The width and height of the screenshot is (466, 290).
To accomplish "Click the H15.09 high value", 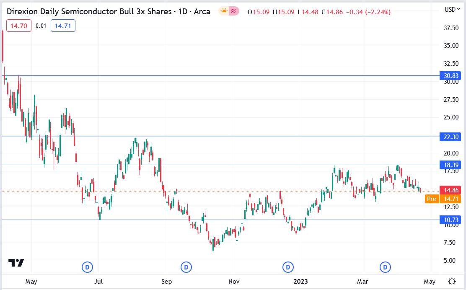I will coord(284,12).
